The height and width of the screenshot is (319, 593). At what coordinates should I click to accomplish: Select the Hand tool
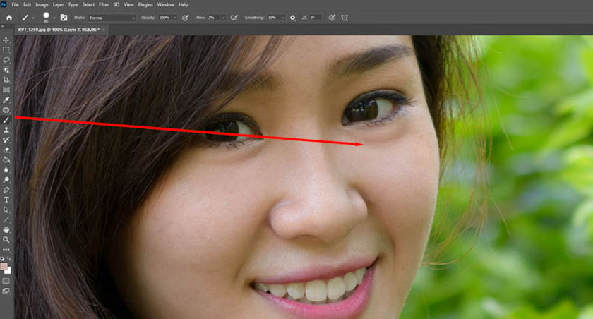(6, 230)
